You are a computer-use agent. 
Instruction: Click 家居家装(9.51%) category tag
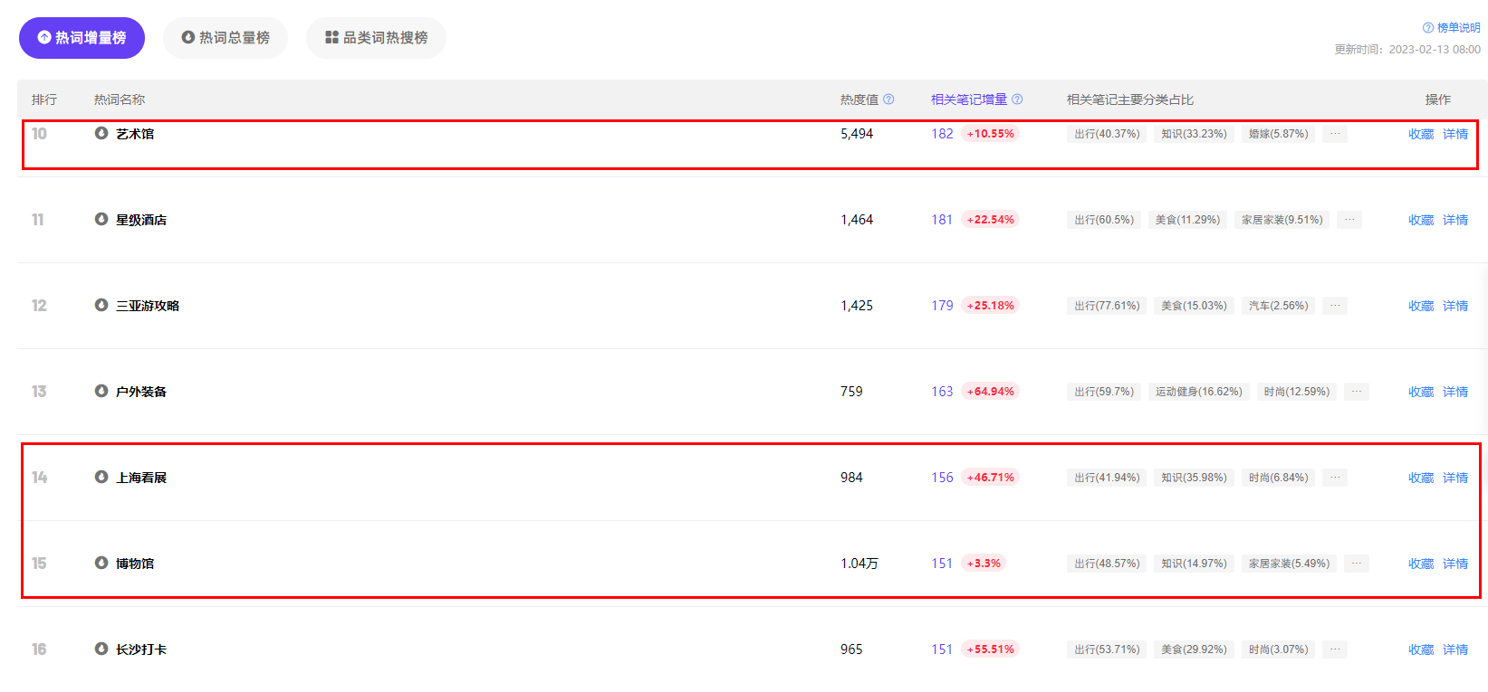point(1282,220)
